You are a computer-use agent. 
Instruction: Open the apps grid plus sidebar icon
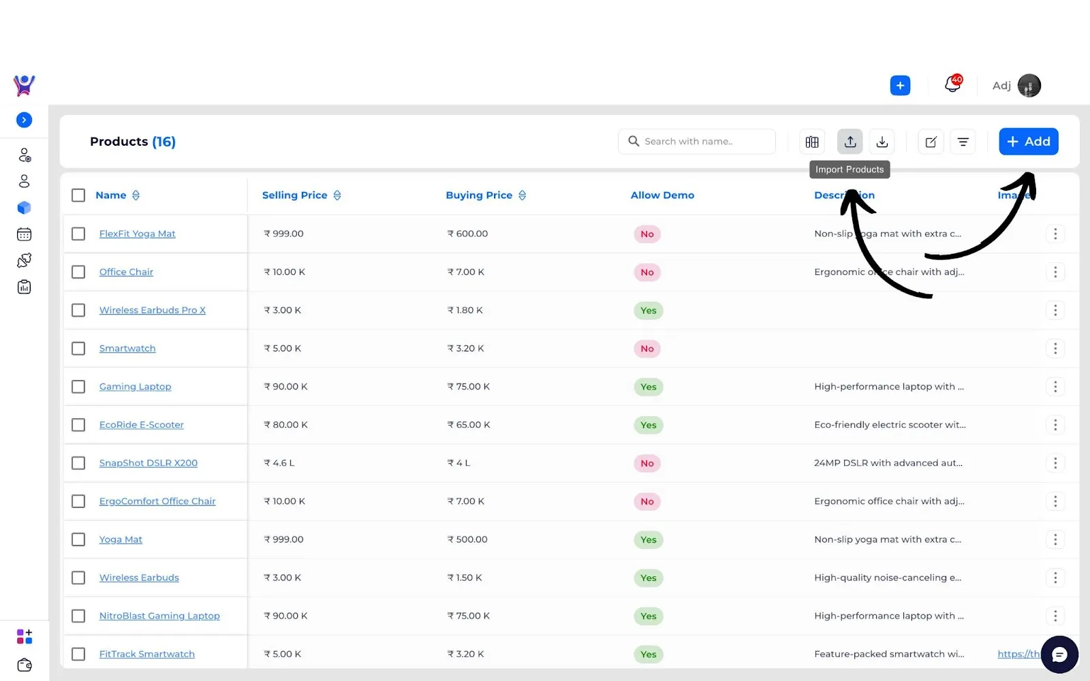point(25,637)
